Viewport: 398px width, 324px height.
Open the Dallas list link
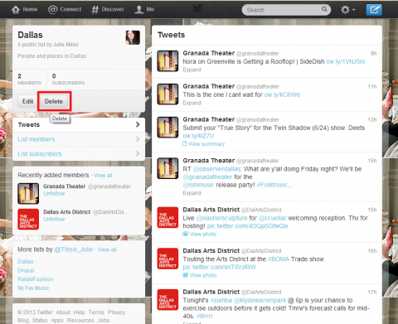tap(26, 262)
